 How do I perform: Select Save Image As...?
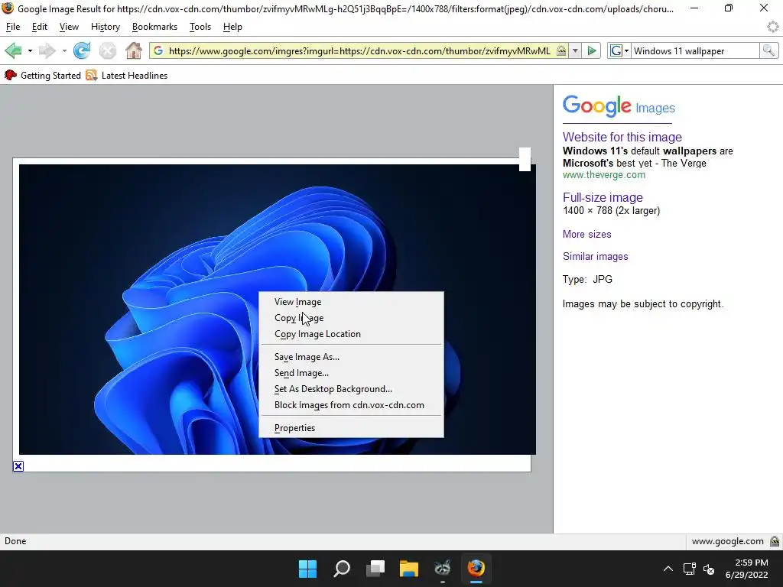point(351,357)
